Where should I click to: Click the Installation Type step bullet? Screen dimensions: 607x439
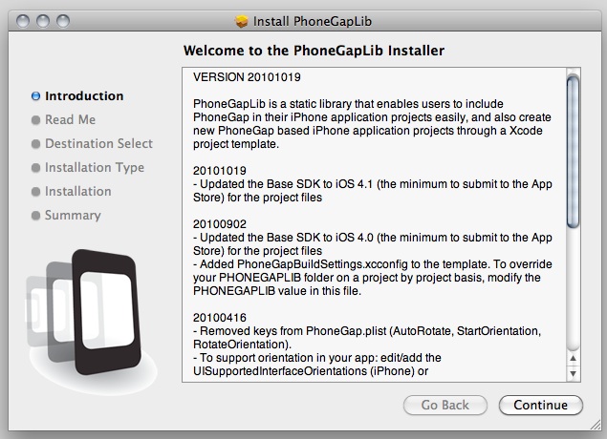(35, 168)
